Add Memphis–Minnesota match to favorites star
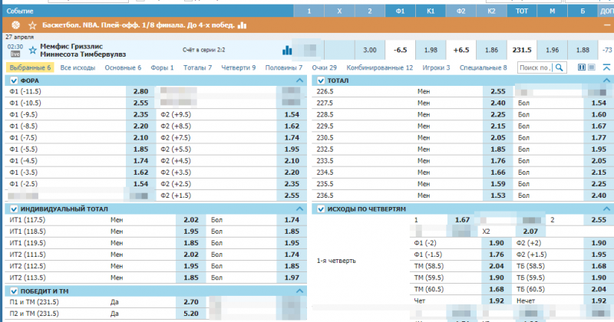The width and height of the screenshot is (614, 322). (32, 50)
